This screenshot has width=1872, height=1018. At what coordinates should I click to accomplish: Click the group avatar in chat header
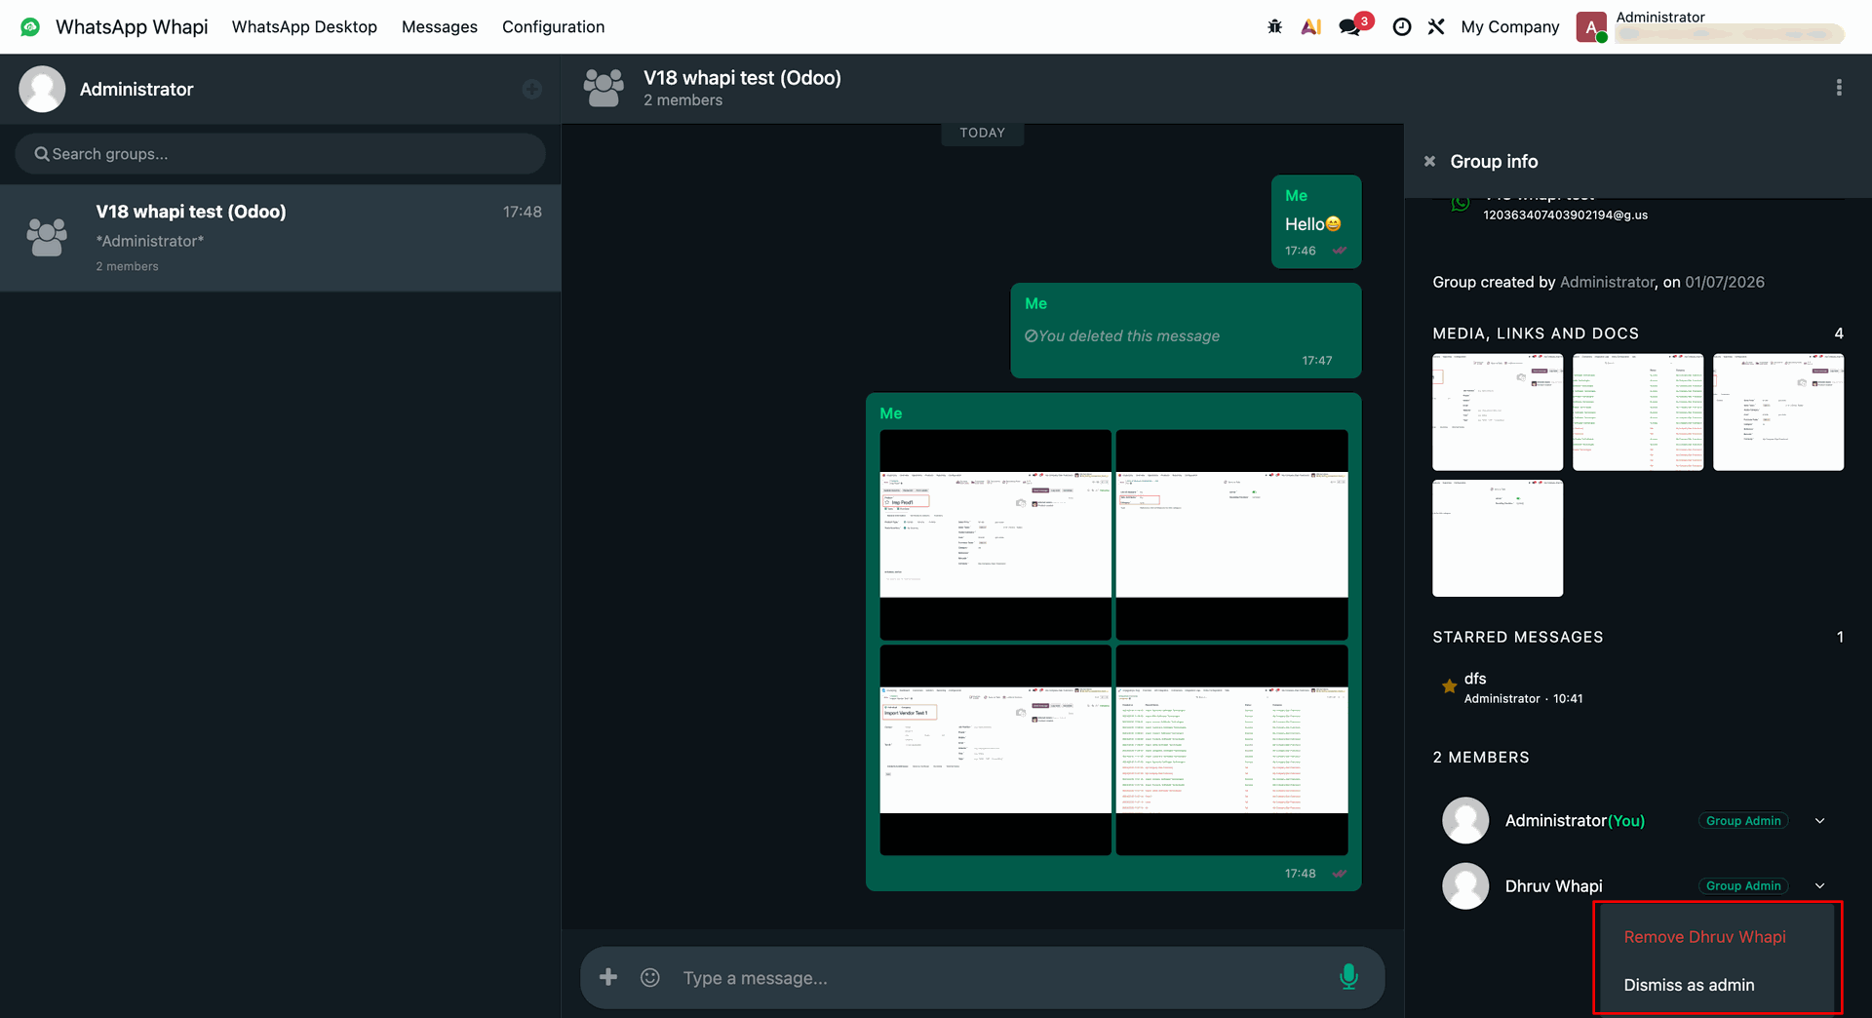pyautogui.click(x=604, y=88)
